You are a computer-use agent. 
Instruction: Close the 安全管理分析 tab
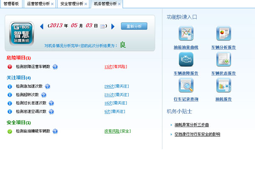pos(85,4)
